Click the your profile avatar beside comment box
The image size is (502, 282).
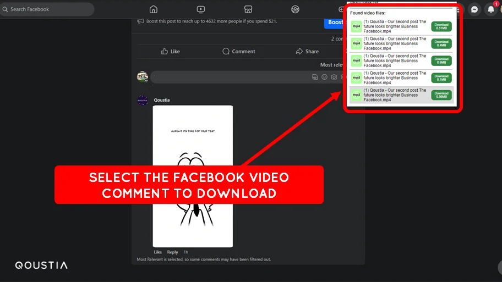[143, 77]
